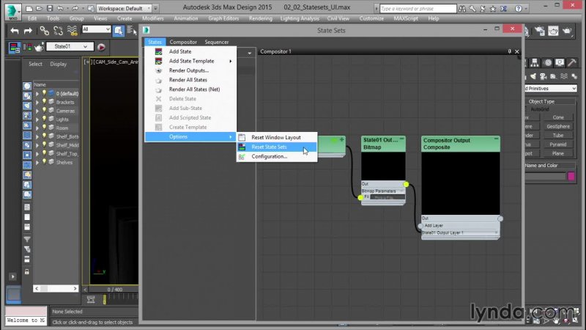The image size is (586, 330).
Task: Click the Save File quick-access icon
Action: [49, 8]
